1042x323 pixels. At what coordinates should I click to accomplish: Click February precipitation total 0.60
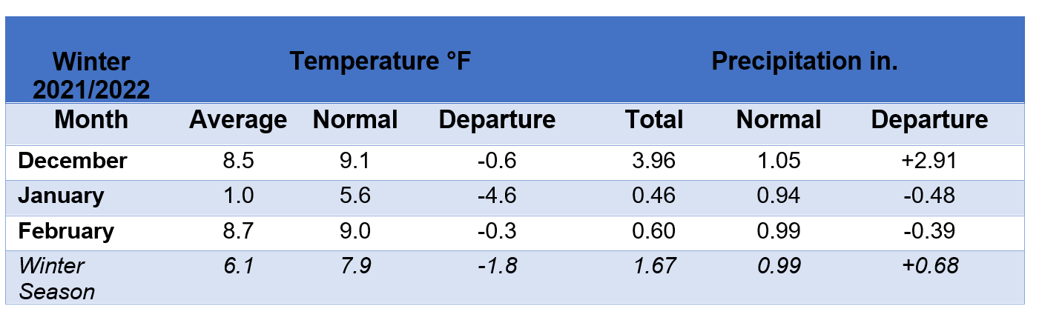pyautogui.click(x=654, y=231)
